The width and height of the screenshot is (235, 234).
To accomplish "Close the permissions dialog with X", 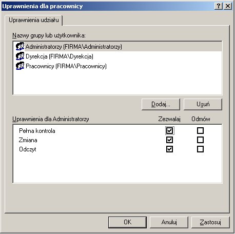I will pyautogui.click(x=228, y=6).
